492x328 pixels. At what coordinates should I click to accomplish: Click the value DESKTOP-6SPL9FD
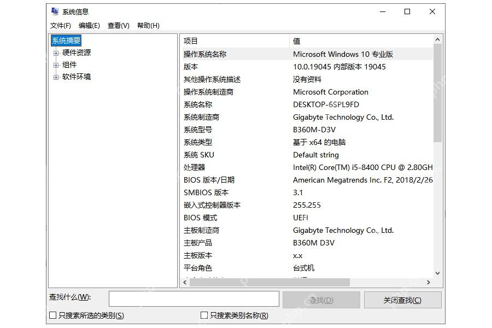(326, 104)
